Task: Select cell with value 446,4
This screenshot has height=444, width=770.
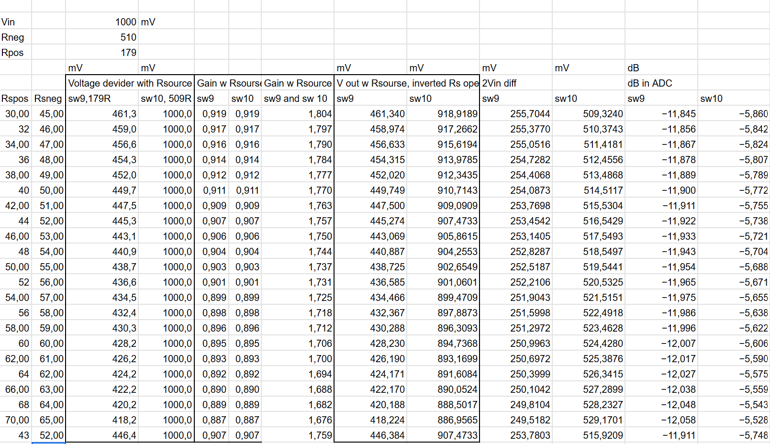Action: (x=102, y=435)
